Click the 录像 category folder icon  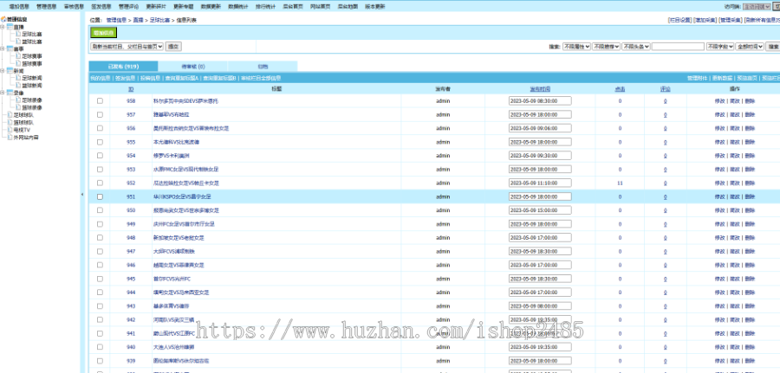tap(10, 93)
